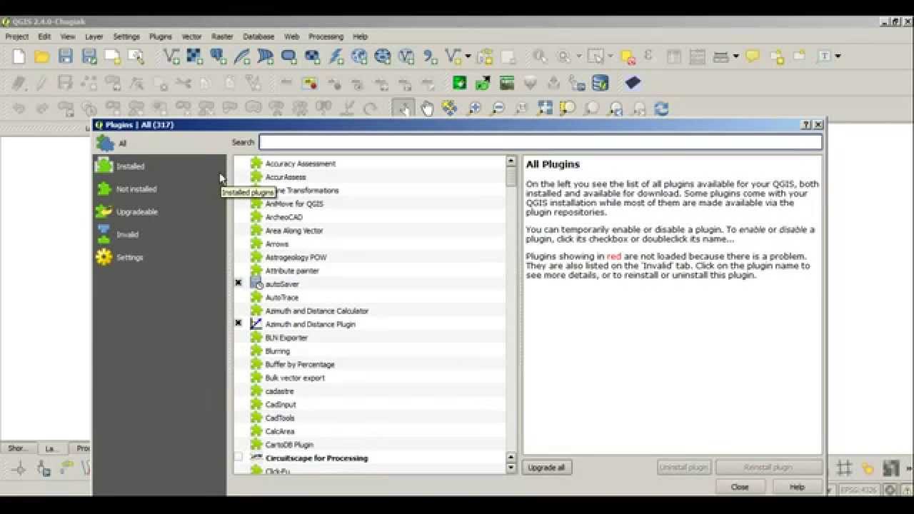Click the Text Annotation tool icon

click(824, 56)
